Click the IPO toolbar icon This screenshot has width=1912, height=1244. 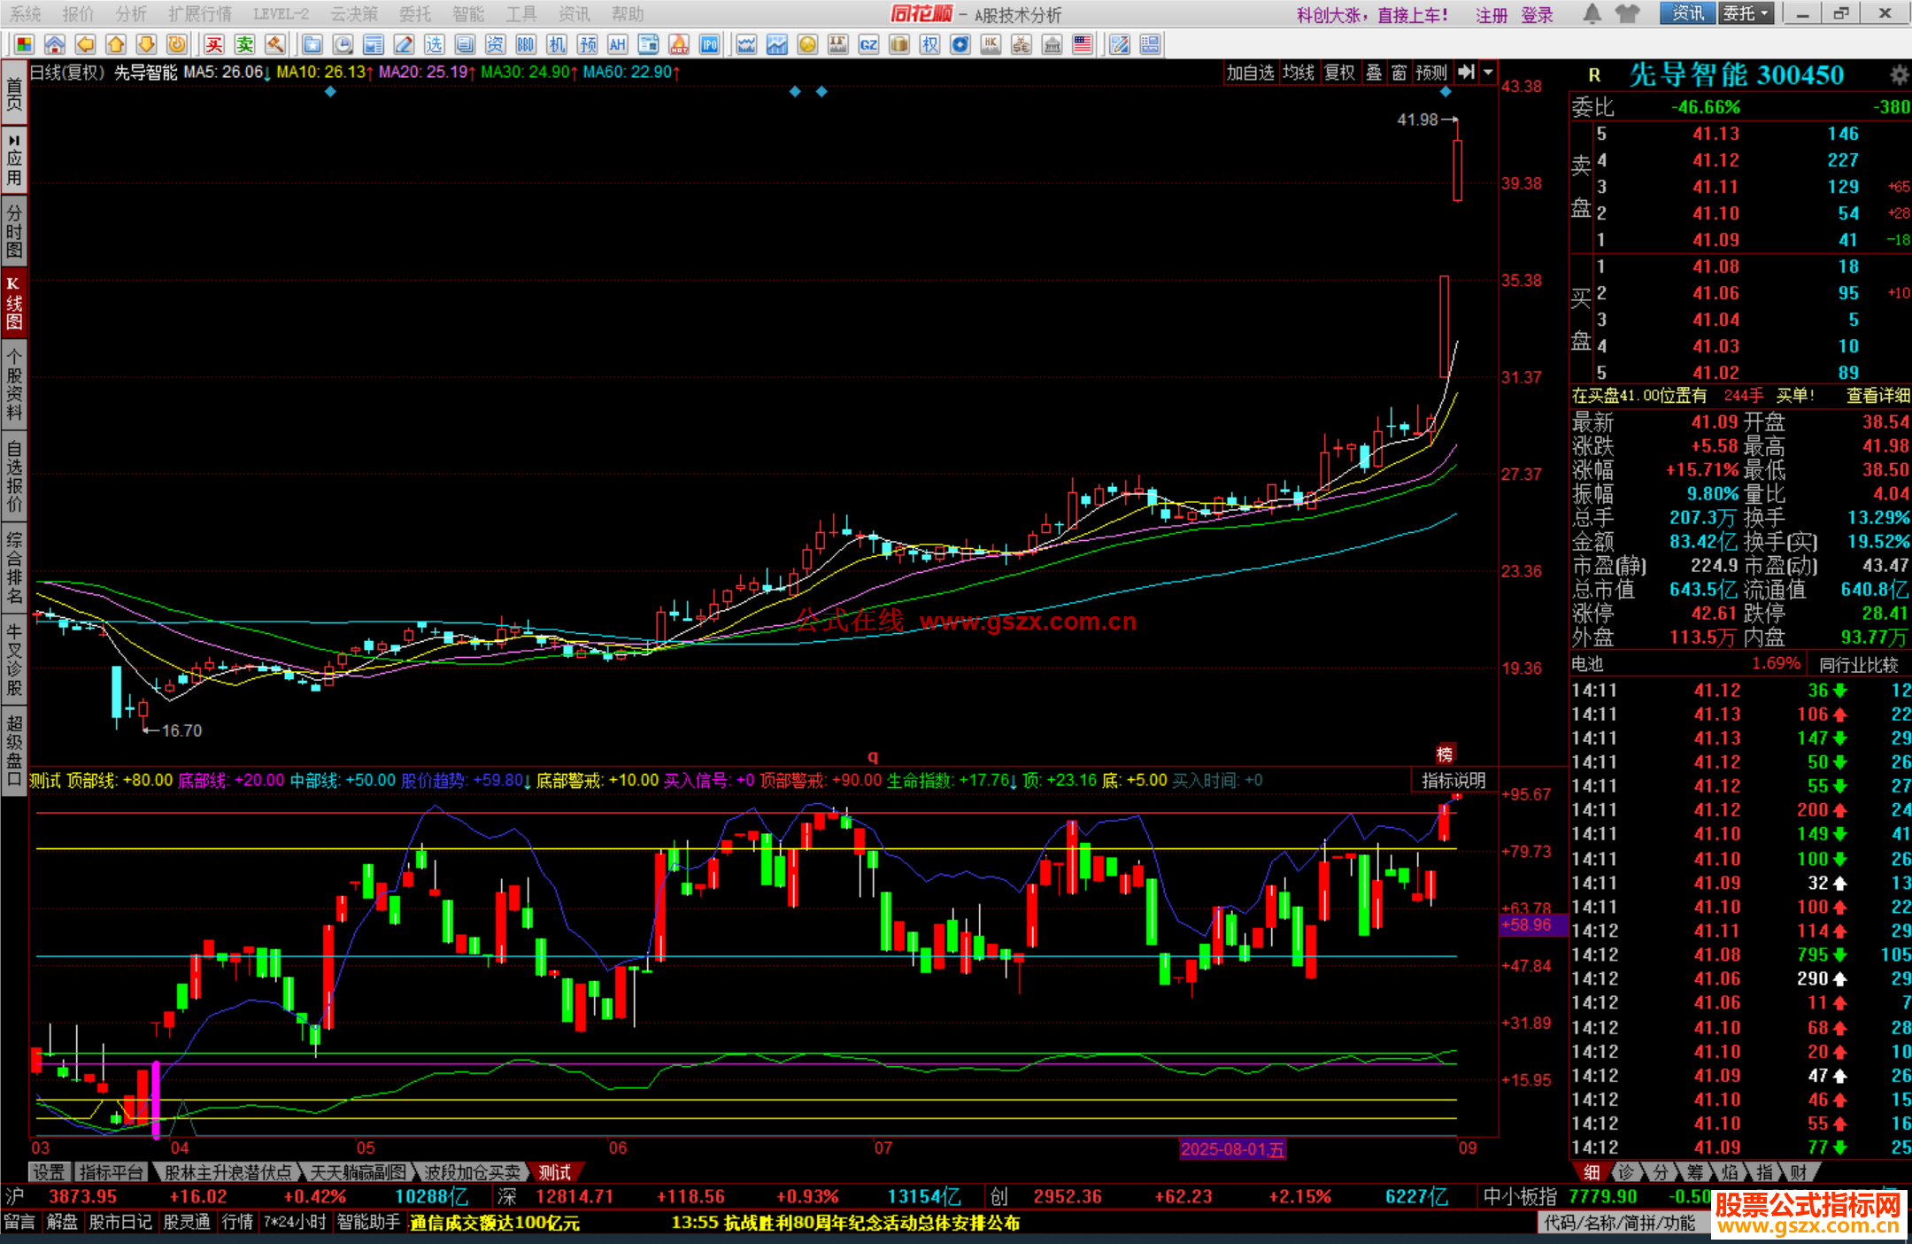709,44
